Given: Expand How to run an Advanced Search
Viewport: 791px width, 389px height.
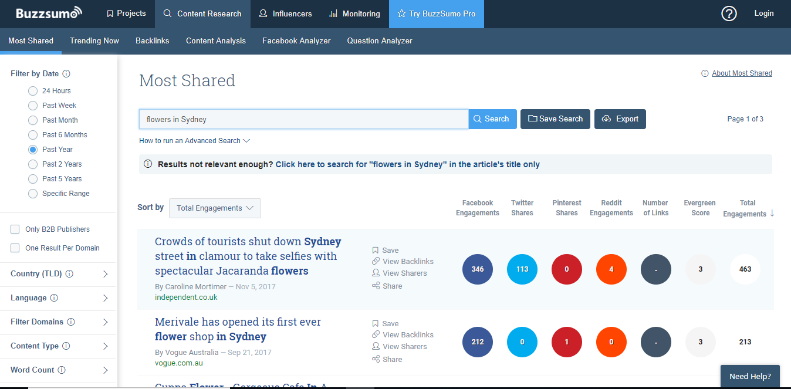Looking at the screenshot, I should 195,141.
